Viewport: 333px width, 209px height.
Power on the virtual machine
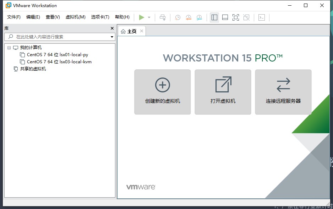click(x=142, y=17)
